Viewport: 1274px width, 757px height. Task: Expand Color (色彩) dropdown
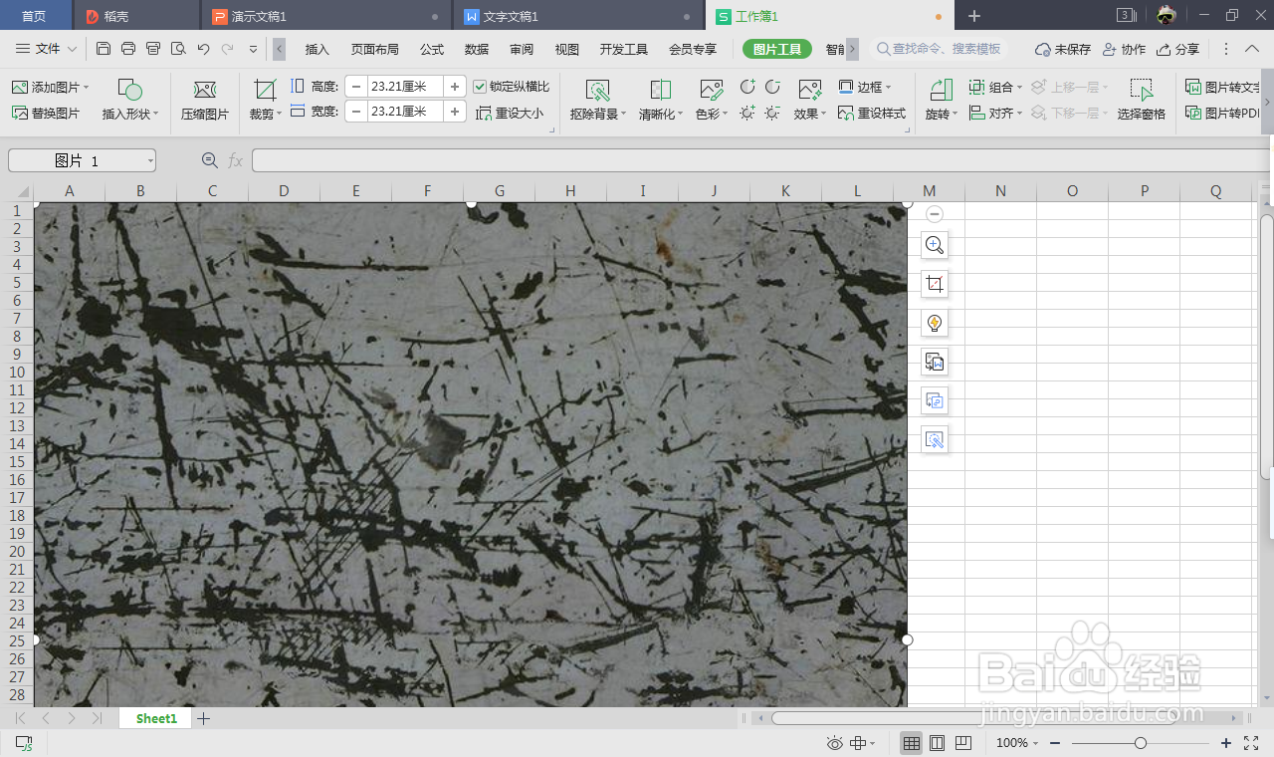[x=724, y=115]
